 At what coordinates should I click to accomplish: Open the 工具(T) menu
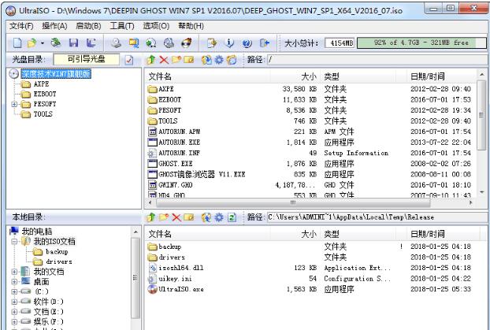(x=122, y=26)
